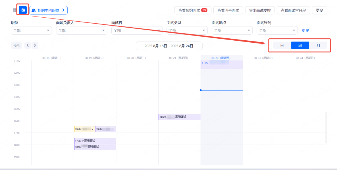Jump to 今天 today

coord(16,45)
